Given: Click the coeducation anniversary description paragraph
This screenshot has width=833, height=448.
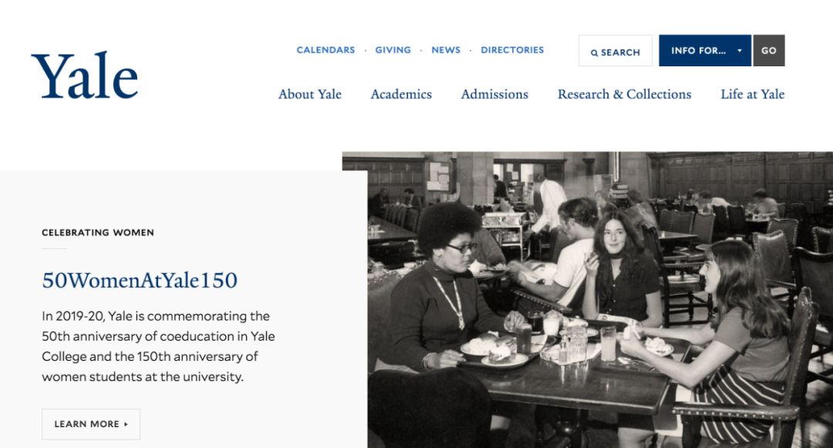Looking at the screenshot, I should coord(158,346).
